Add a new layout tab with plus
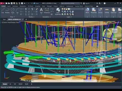Image resolution: width=122 pixels, height=91 pixels. point(32,84)
